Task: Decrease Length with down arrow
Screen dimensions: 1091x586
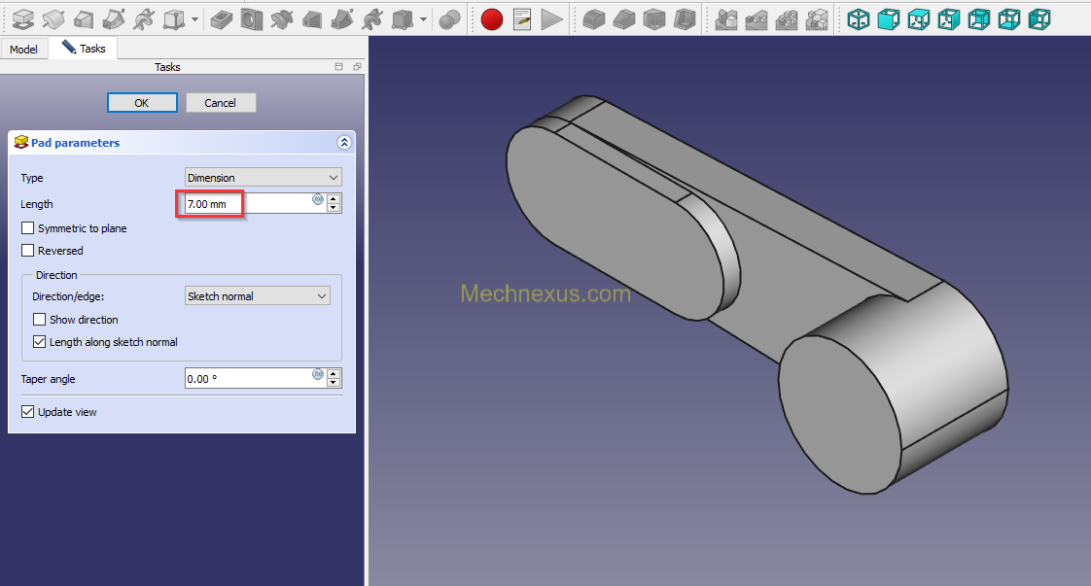Action: (334, 208)
